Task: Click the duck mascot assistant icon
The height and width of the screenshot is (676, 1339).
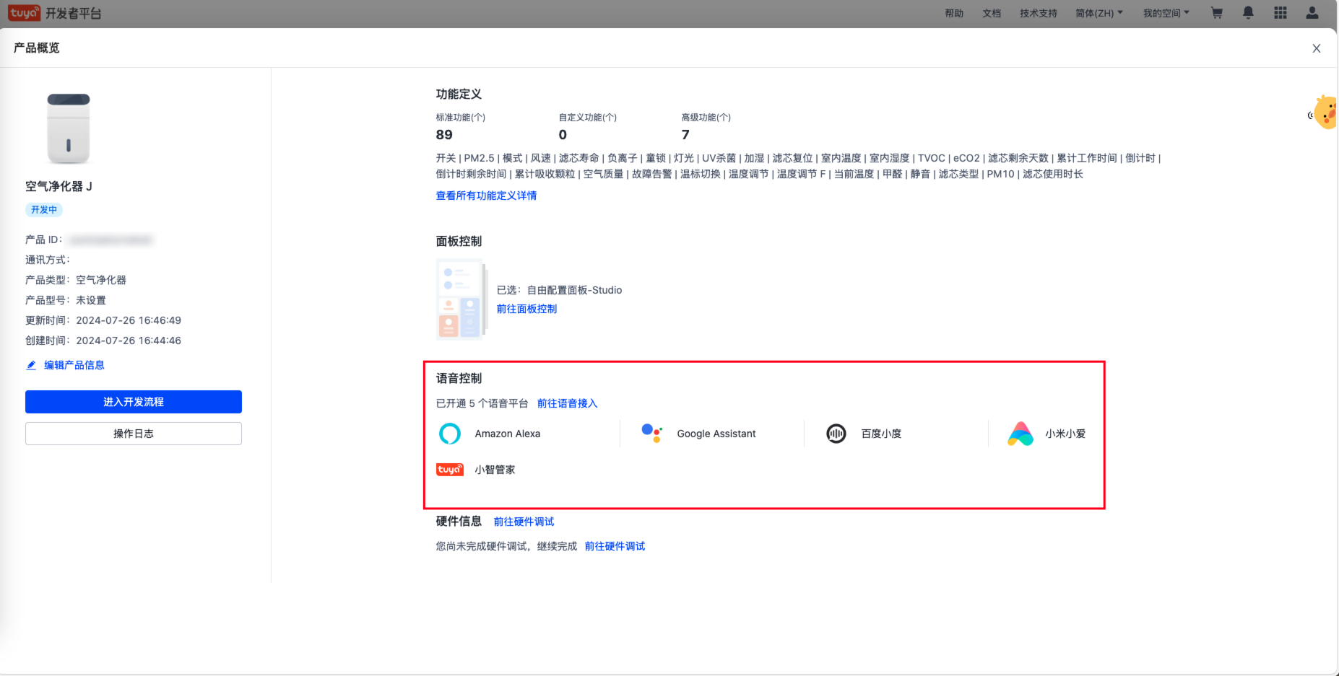Action: pos(1325,113)
